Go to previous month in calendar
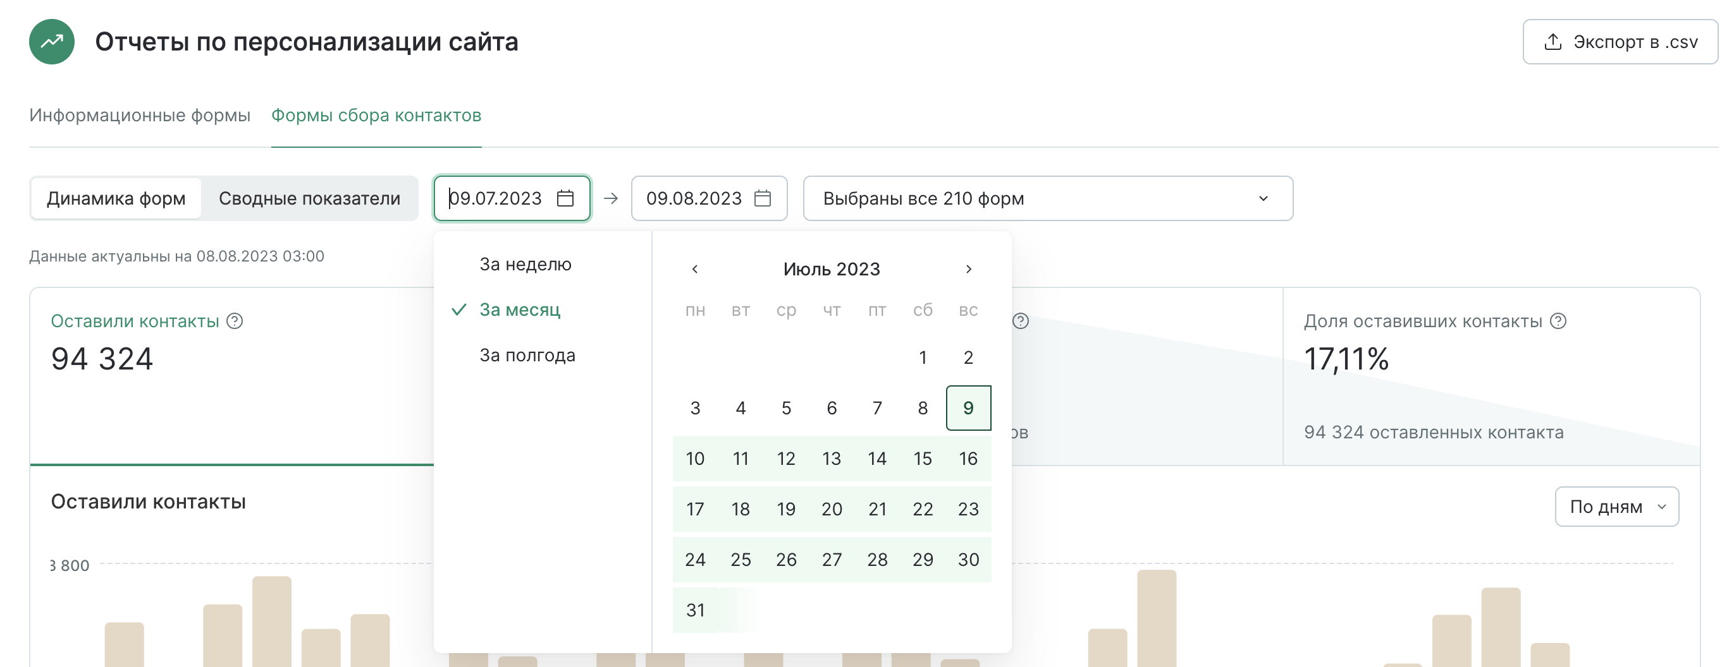Viewport: 1734px width, 667px height. pyautogui.click(x=695, y=269)
